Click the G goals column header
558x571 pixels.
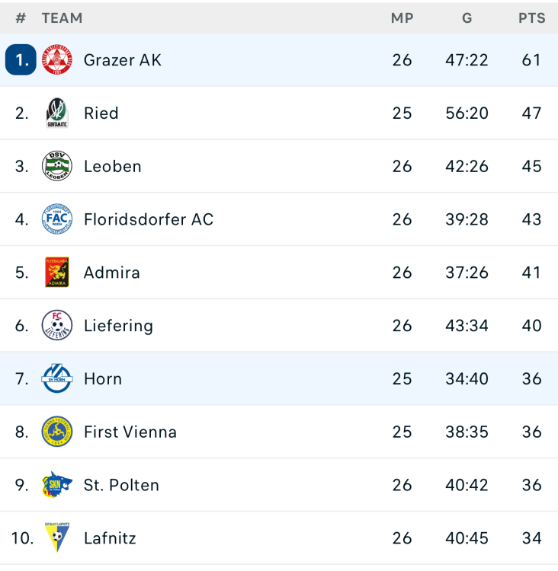click(467, 18)
